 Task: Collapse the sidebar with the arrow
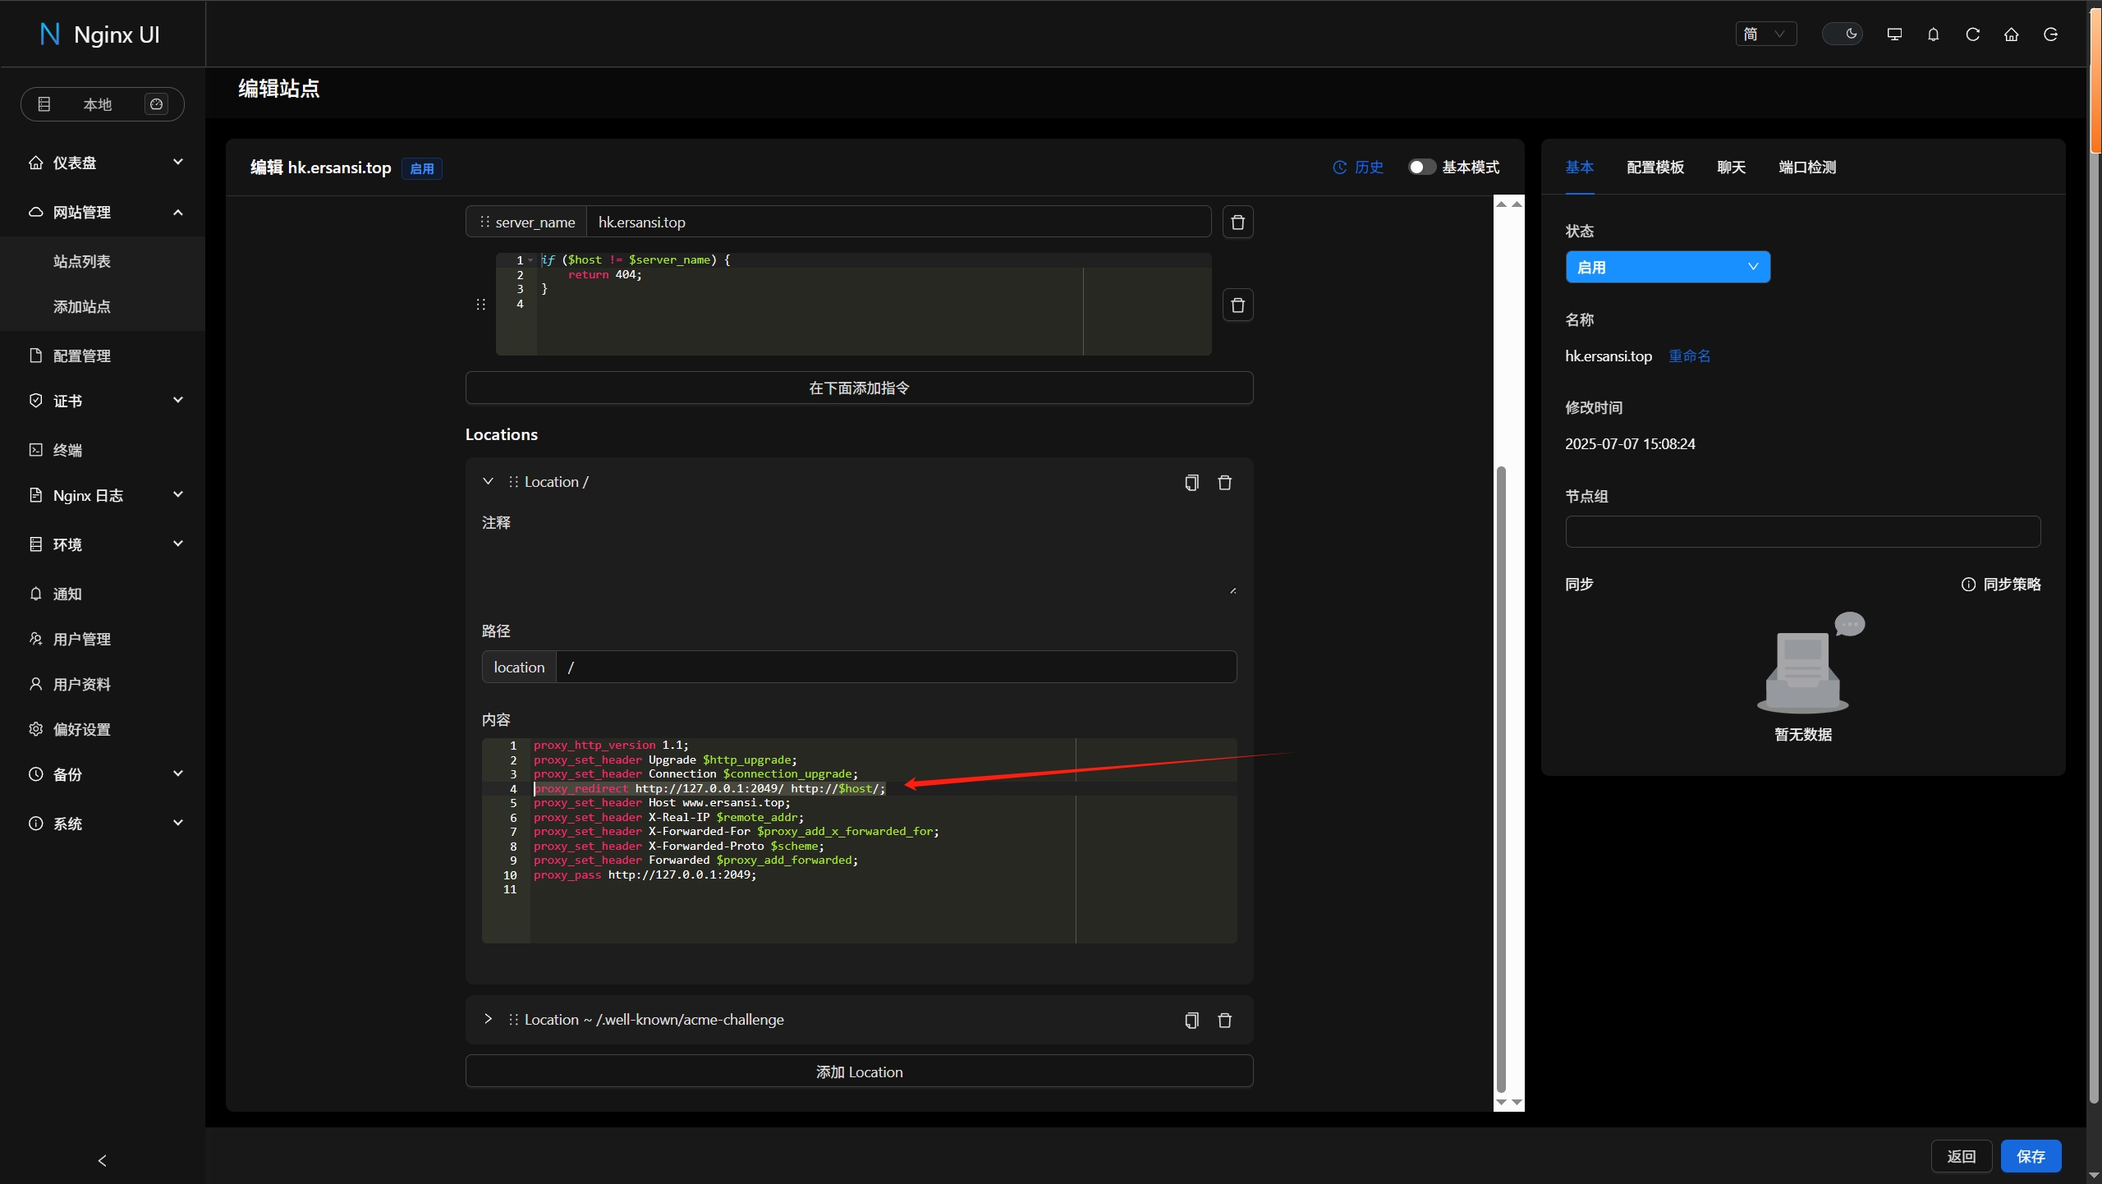click(x=103, y=1159)
